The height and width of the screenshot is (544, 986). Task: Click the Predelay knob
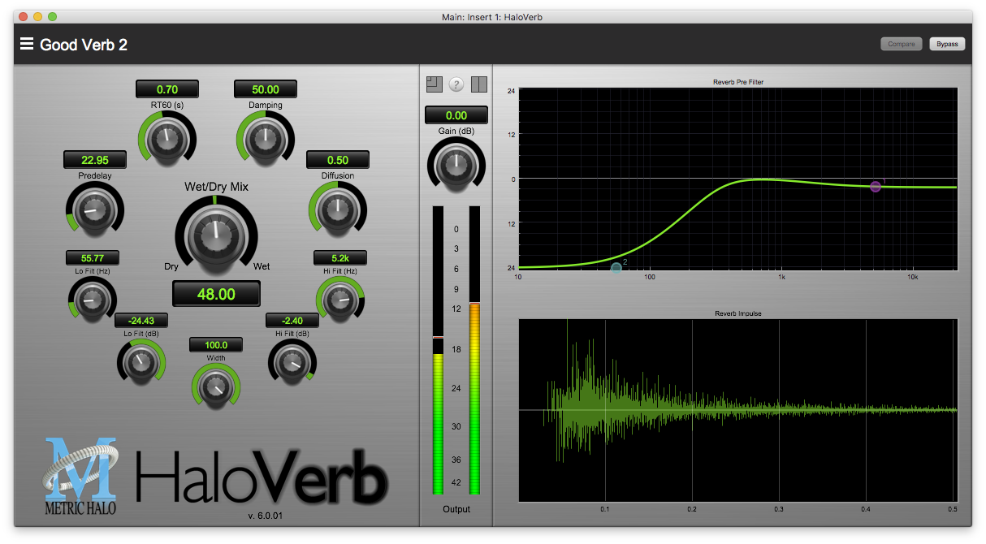click(x=94, y=209)
